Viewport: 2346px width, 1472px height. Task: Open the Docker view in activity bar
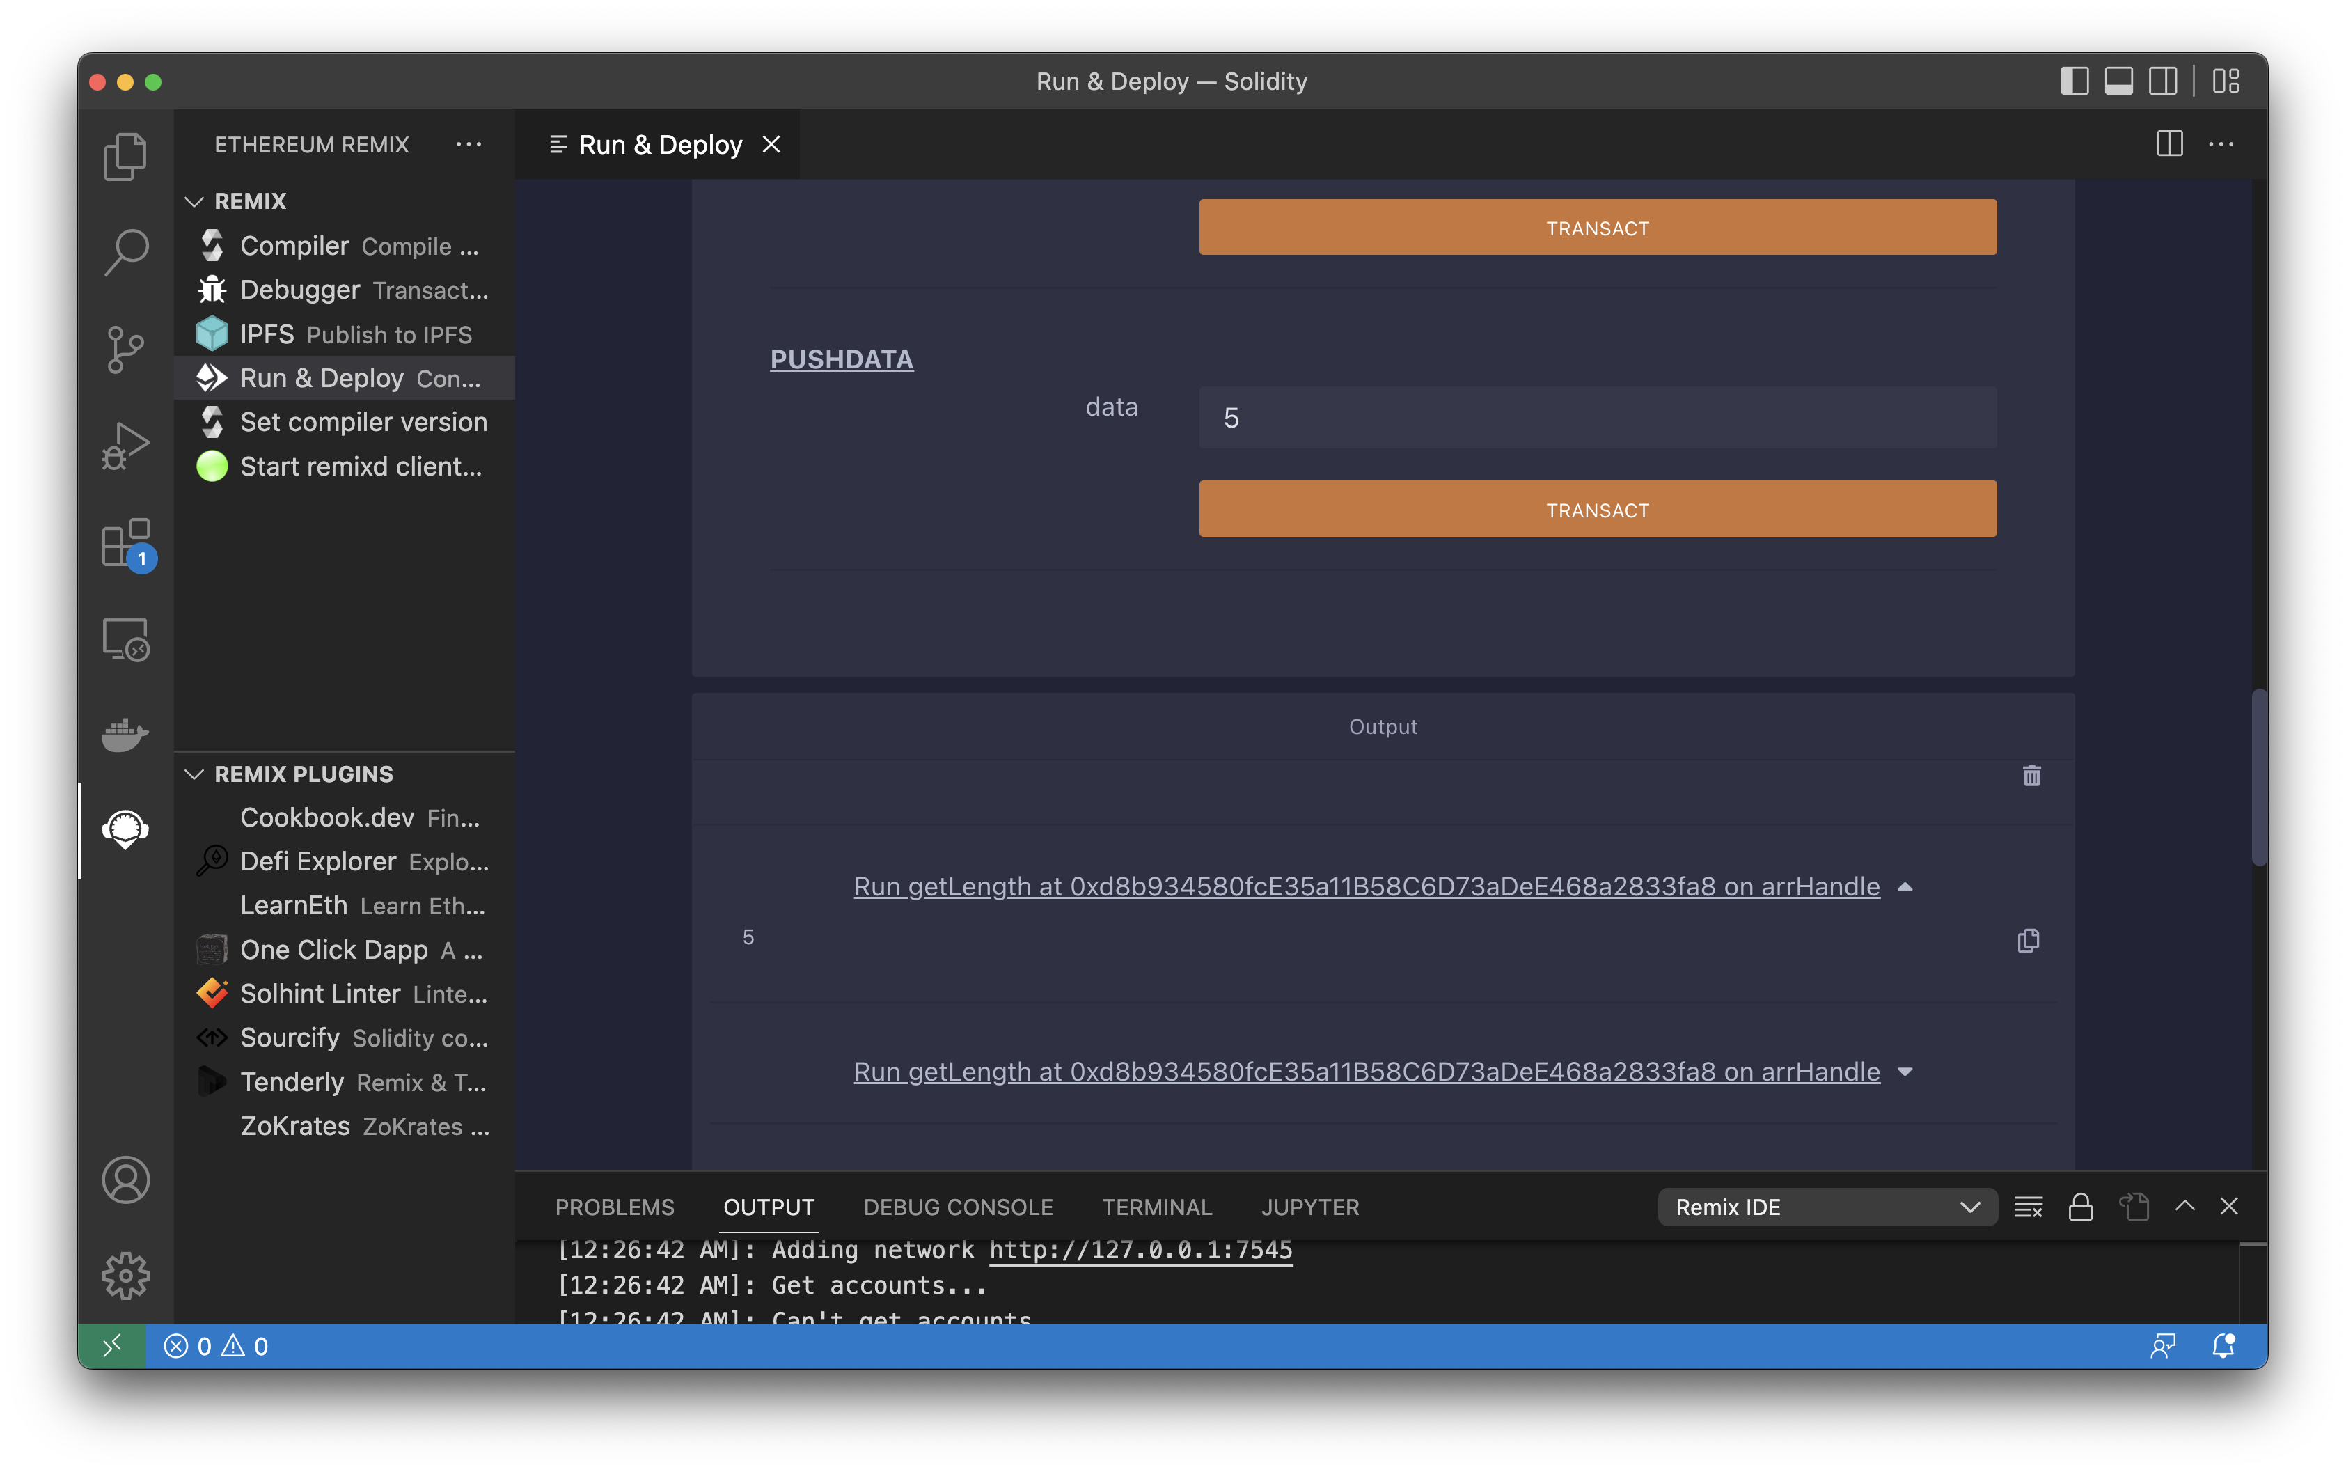(125, 734)
